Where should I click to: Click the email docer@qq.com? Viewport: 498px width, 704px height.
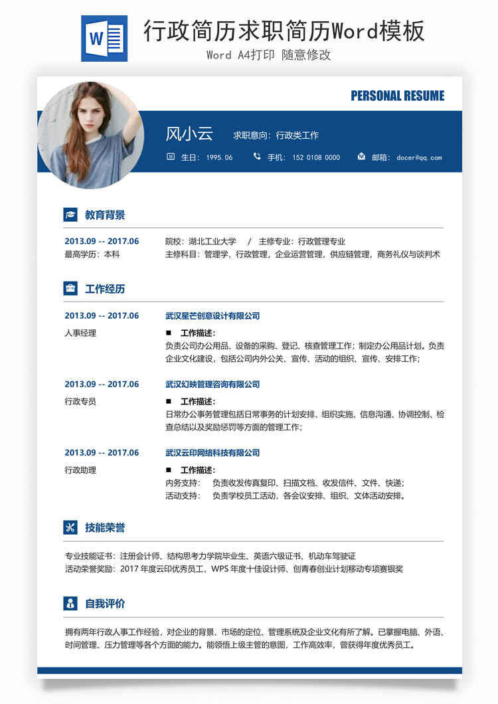(x=419, y=157)
